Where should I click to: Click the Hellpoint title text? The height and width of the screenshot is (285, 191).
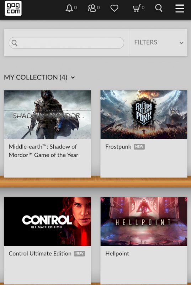[117, 254]
